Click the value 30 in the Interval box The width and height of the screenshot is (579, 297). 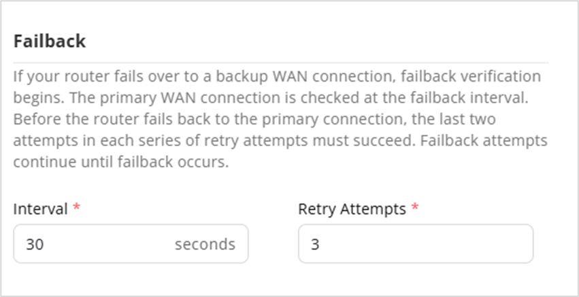(x=33, y=244)
